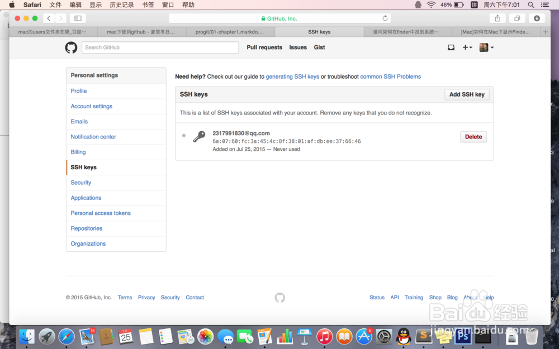Click the Safari share icon
Viewport: 559px width, 349px height.
(498, 18)
